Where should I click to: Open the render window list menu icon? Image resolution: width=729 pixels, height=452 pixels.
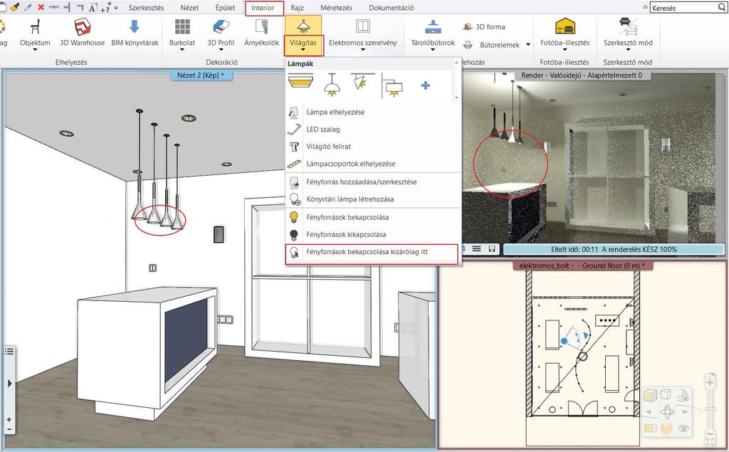coord(476,249)
